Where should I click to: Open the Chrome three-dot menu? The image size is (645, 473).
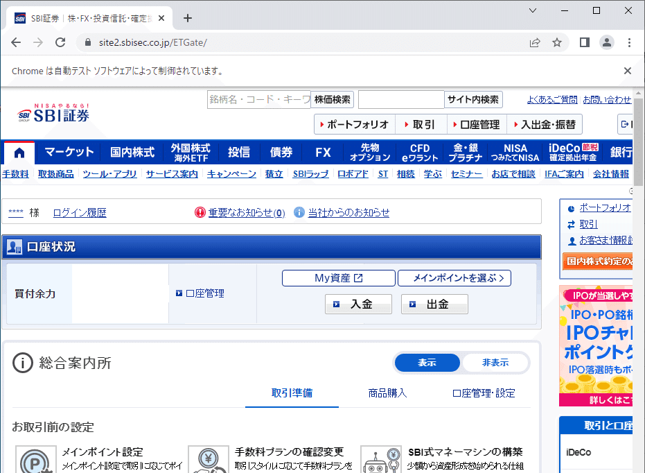click(629, 42)
